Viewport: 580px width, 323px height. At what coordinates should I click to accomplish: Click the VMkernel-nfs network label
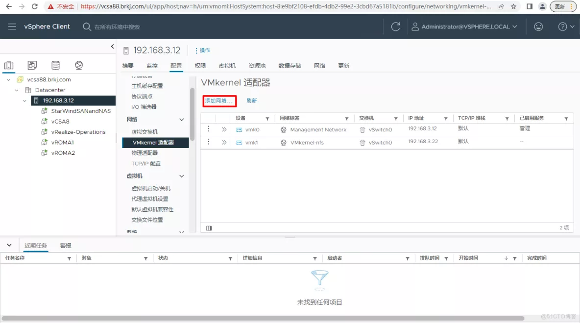pos(307,143)
